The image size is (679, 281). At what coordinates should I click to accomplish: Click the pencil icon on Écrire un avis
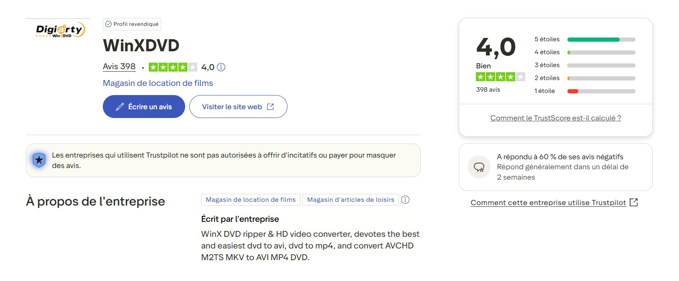[x=120, y=106]
